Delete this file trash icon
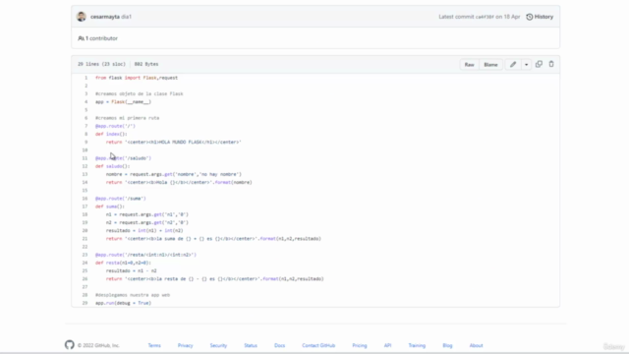The height and width of the screenshot is (354, 629). [x=551, y=64]
